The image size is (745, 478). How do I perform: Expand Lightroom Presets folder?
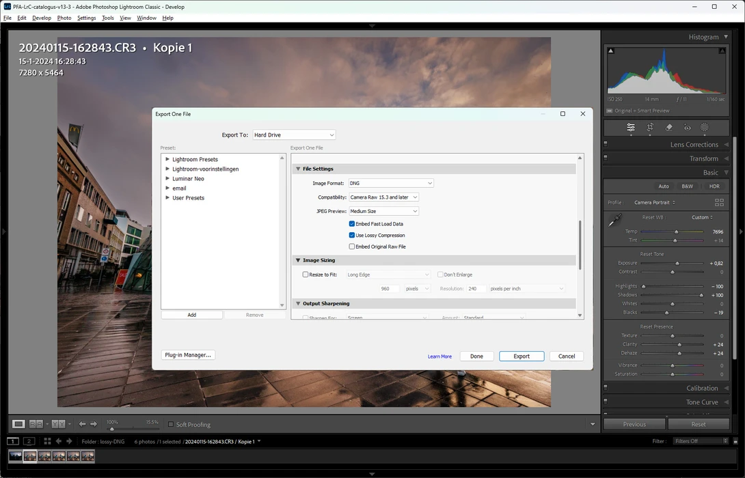click(167, 159)
